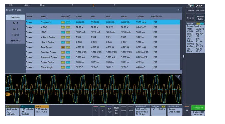Viewport: 225px width, 124px height.
Task: Select the Frequency measurement row
Action: click(103, 22)
